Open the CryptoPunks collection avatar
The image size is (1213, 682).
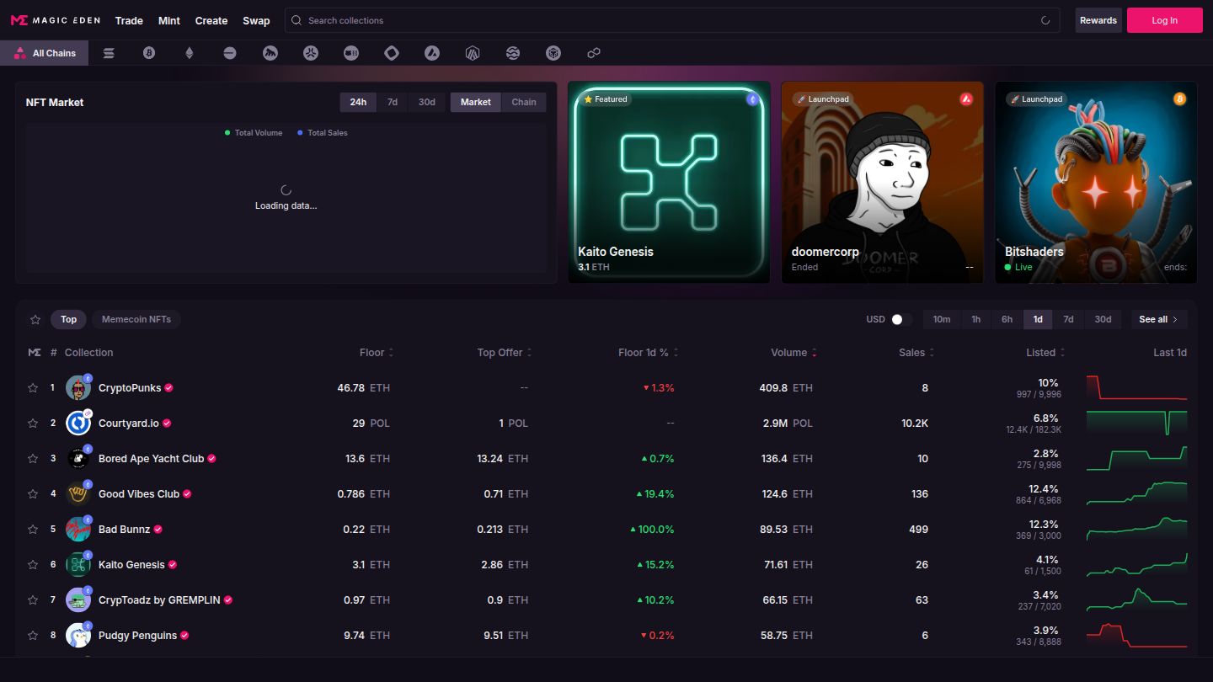pos(78,388)
